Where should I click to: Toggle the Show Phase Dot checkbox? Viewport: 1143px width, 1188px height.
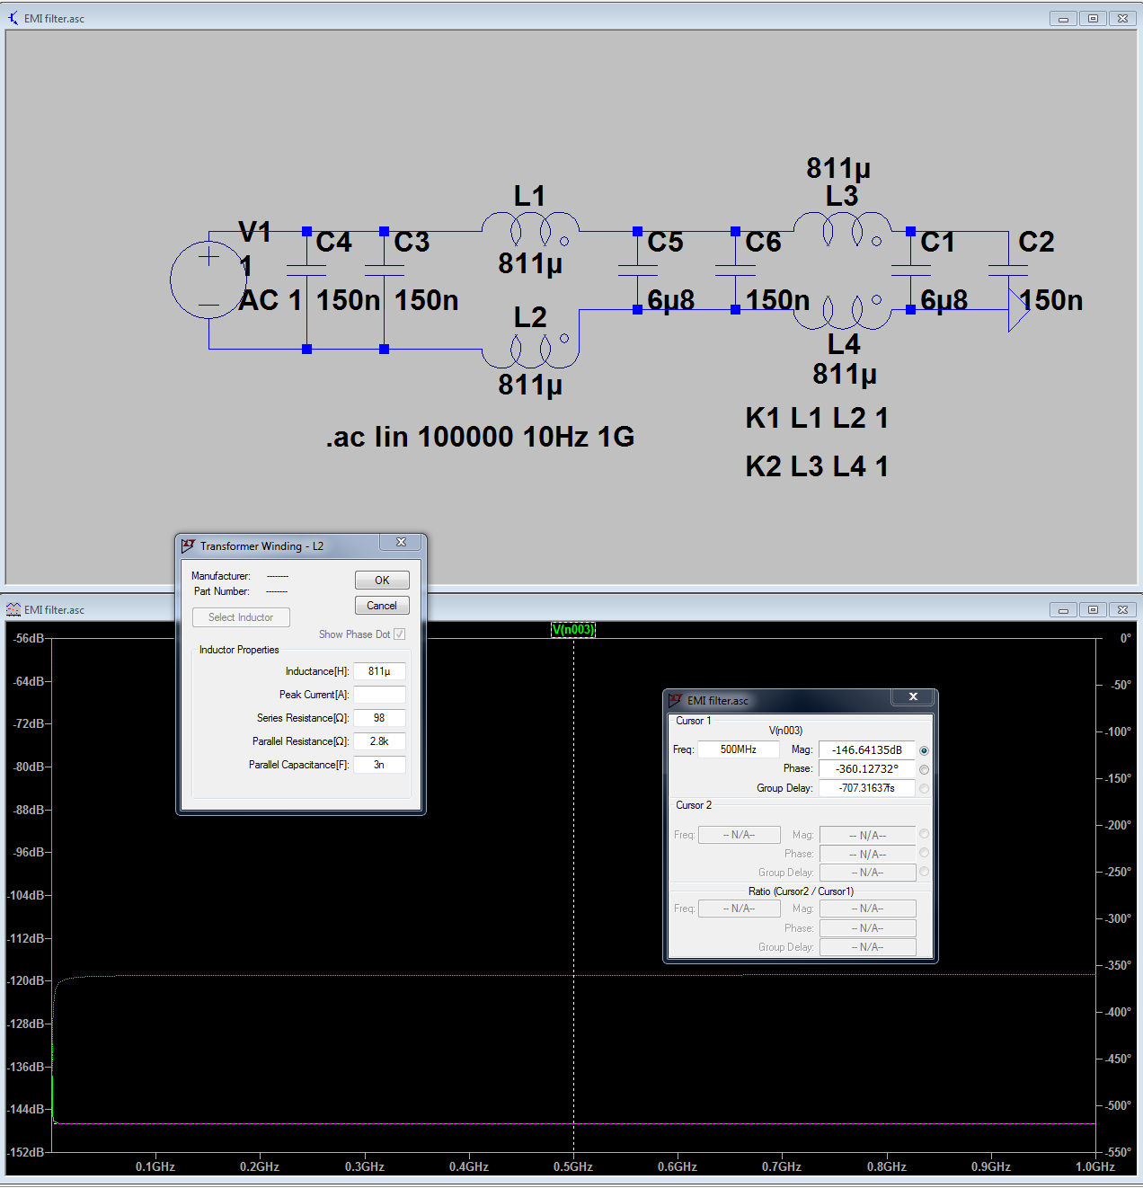click(400, 634)
